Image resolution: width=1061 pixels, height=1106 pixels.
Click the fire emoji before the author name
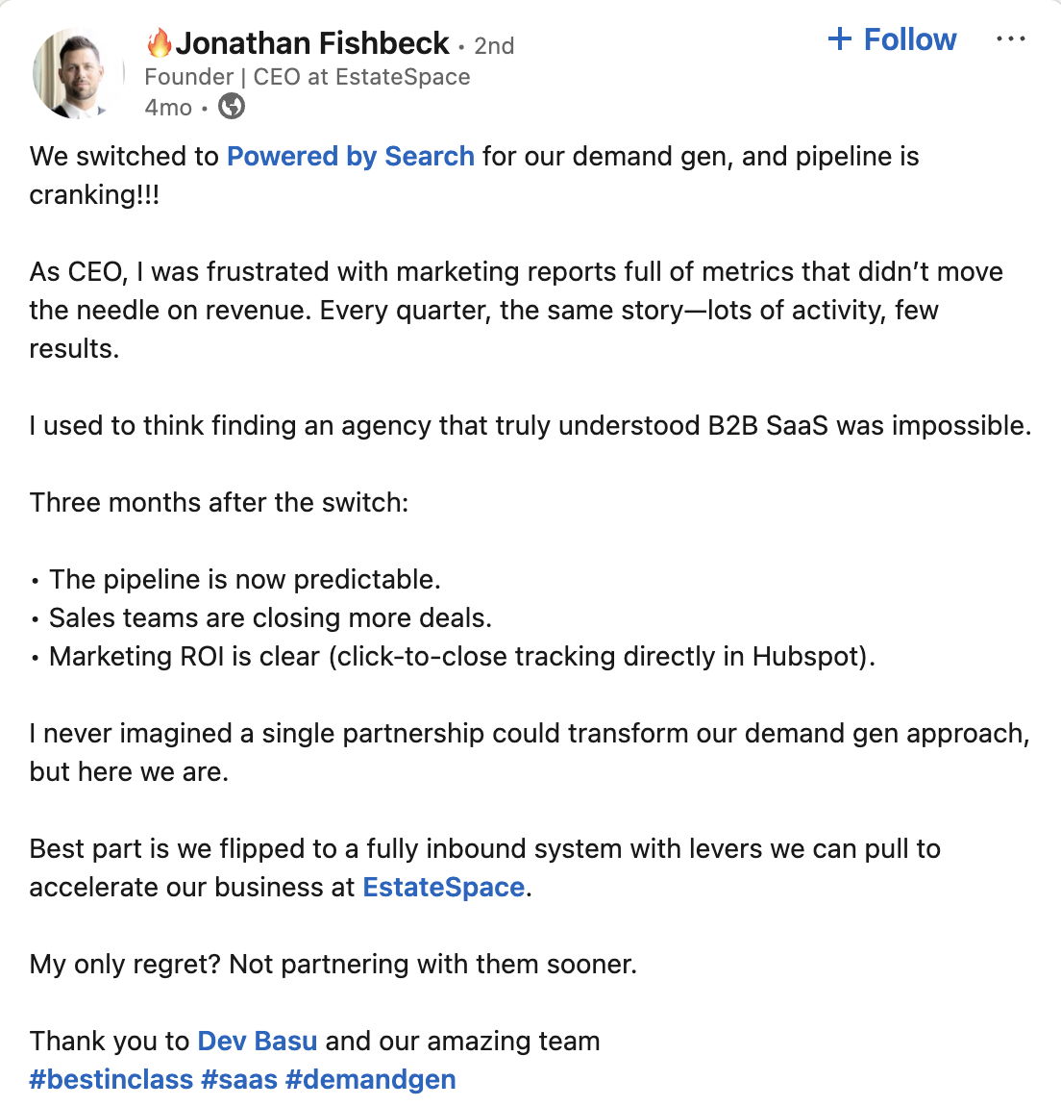pyautogui.click(x=160, y=42)
